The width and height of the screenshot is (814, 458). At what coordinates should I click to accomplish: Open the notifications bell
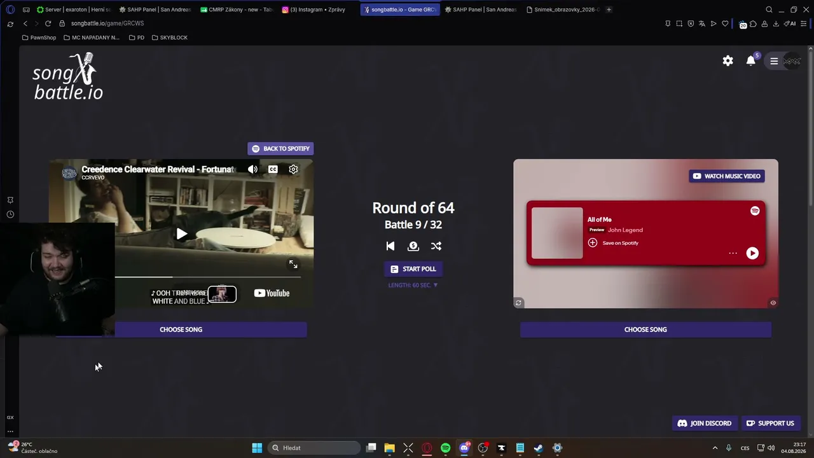tap(751, 61)
